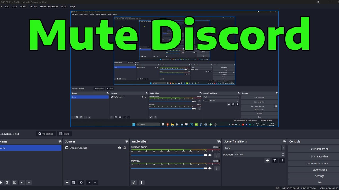339x190 pixels.
Task: Open scene filters icon in Scenes dock
Action: (x=15, y=182)
